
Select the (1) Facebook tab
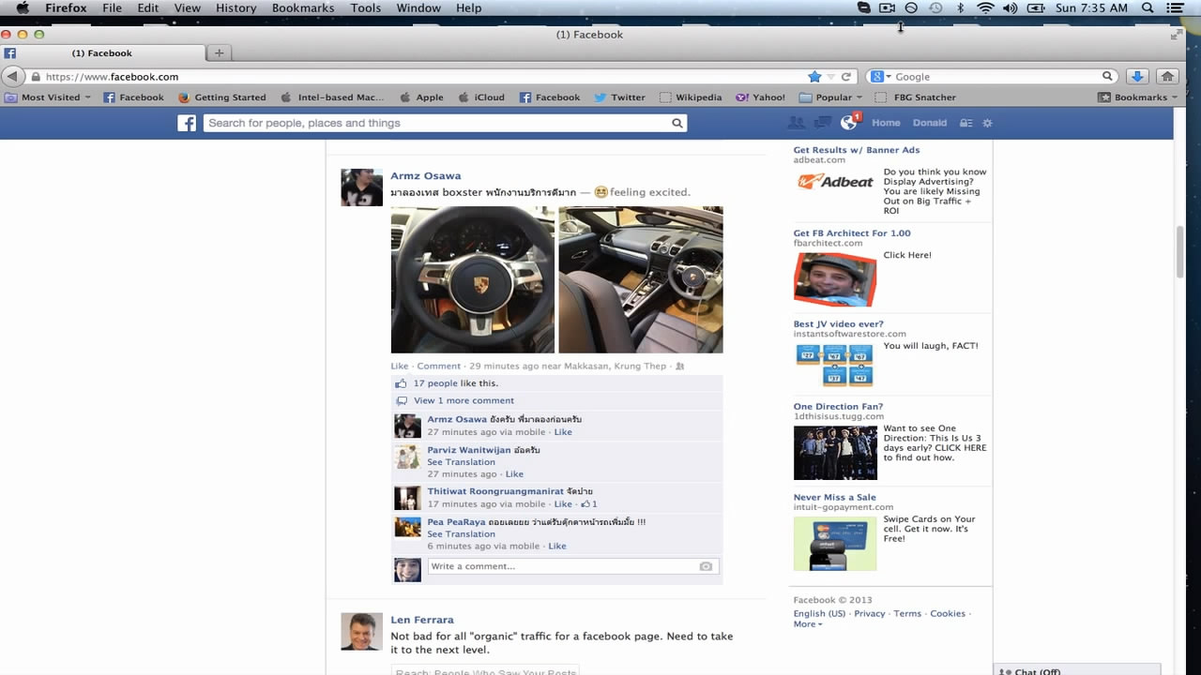click(x=102, y=53)
